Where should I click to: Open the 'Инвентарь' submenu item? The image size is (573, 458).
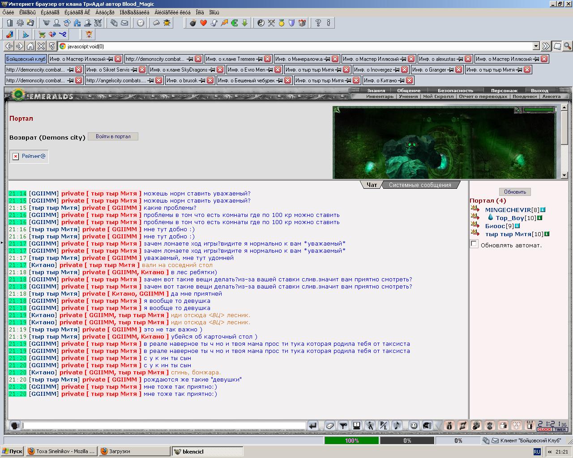[x=380, y=96]
